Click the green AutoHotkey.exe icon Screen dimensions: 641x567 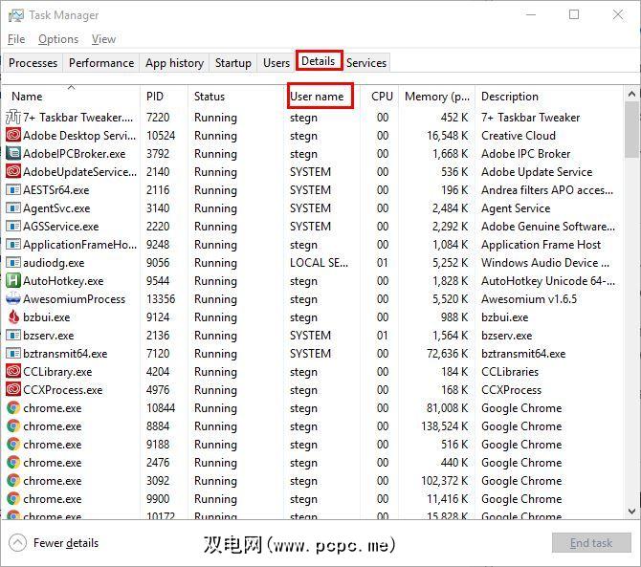(x=13, y=281)
